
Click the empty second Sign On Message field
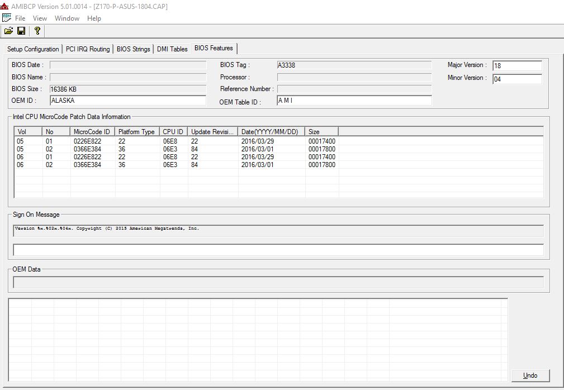click(x=278, y=250)
